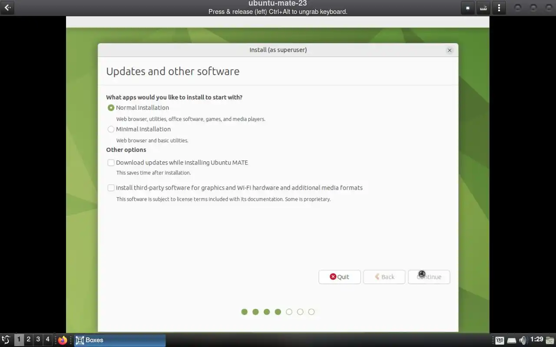This screenshot has width=556, height=347.
Task: Switch to workspace 2
Action: coord(28,340)
